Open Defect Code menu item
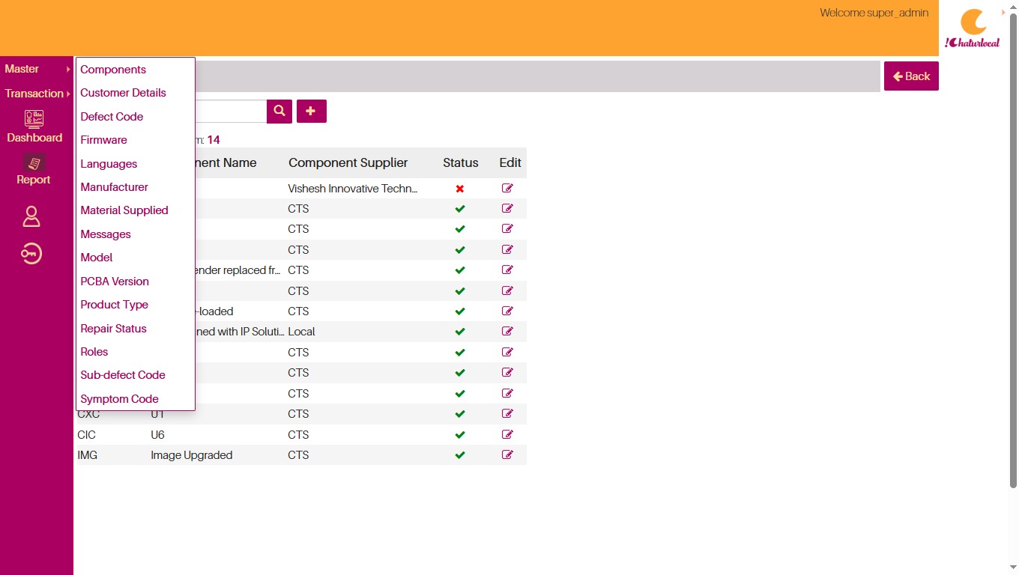This screenshot has width=1019, height=575. (112, 117)
